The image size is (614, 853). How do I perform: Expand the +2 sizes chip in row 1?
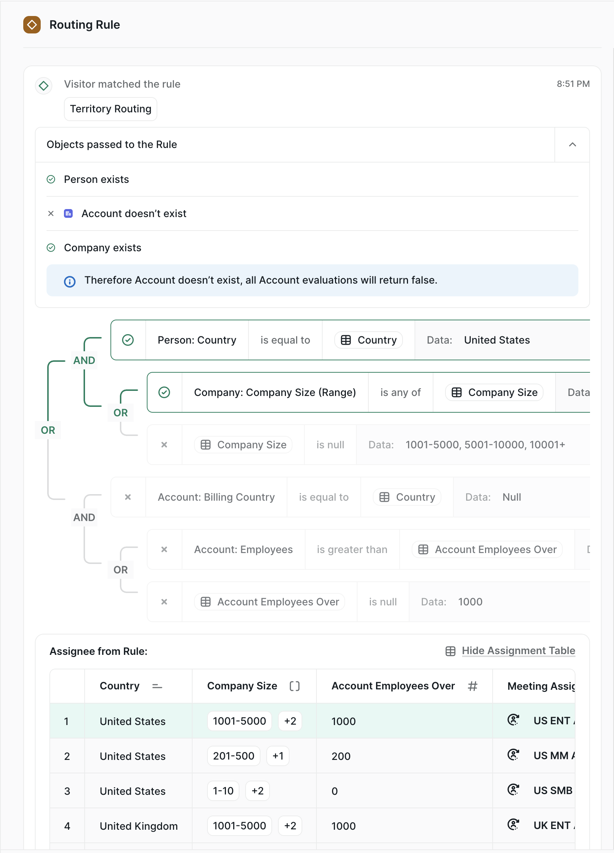290,721
